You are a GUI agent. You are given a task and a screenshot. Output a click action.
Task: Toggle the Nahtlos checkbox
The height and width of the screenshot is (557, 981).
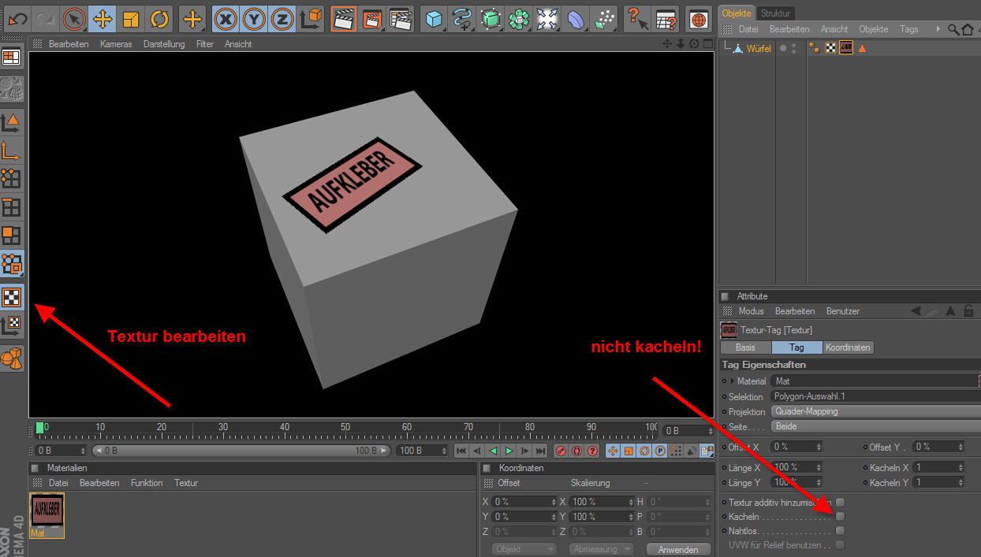pos(841,531)
